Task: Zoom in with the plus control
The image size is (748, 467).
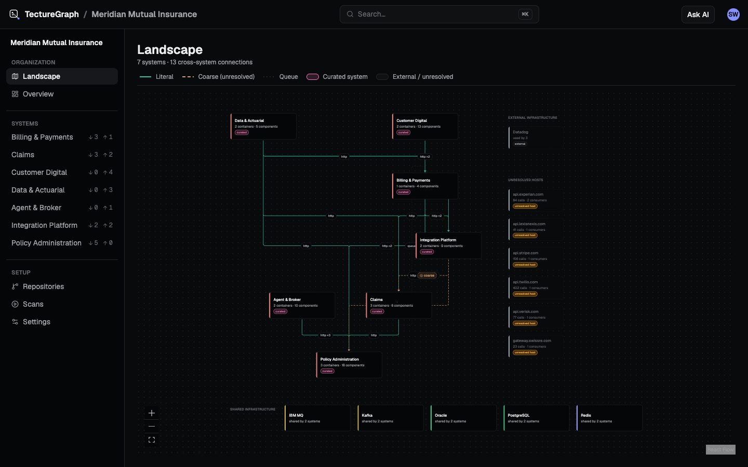Action: coord(152,413)
